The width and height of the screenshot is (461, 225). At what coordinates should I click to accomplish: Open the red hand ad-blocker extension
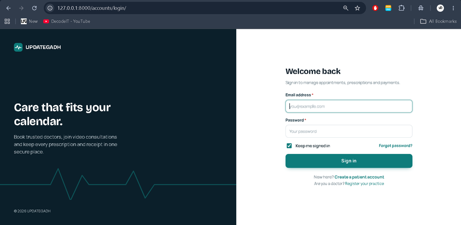(x=375, y=8)
